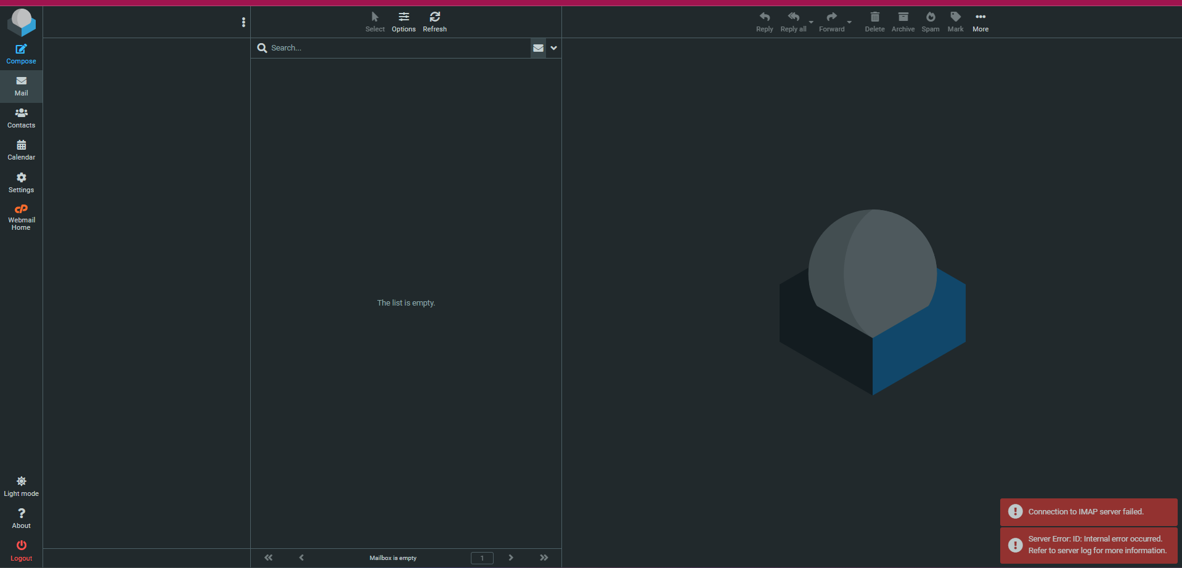Viewport: 1182px width, 568px height.
Task: Expand the search options chevron
Action: point(553,48)
